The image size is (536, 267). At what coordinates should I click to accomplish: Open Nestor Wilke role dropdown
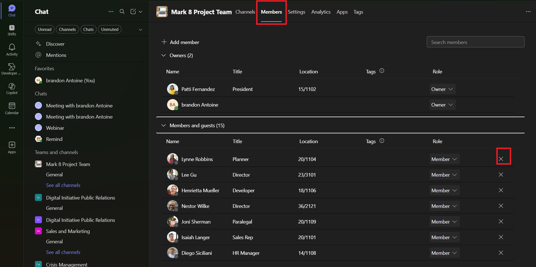pos(444,206)
